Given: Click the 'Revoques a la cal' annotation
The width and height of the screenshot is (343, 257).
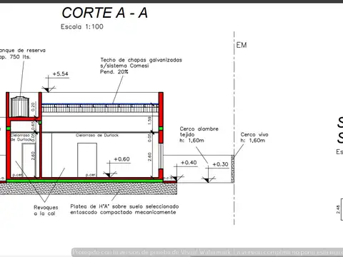Looking at the screenshot, I should pos(46,211).
